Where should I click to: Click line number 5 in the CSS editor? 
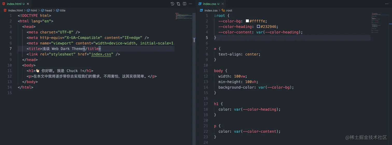coord(207,38)
